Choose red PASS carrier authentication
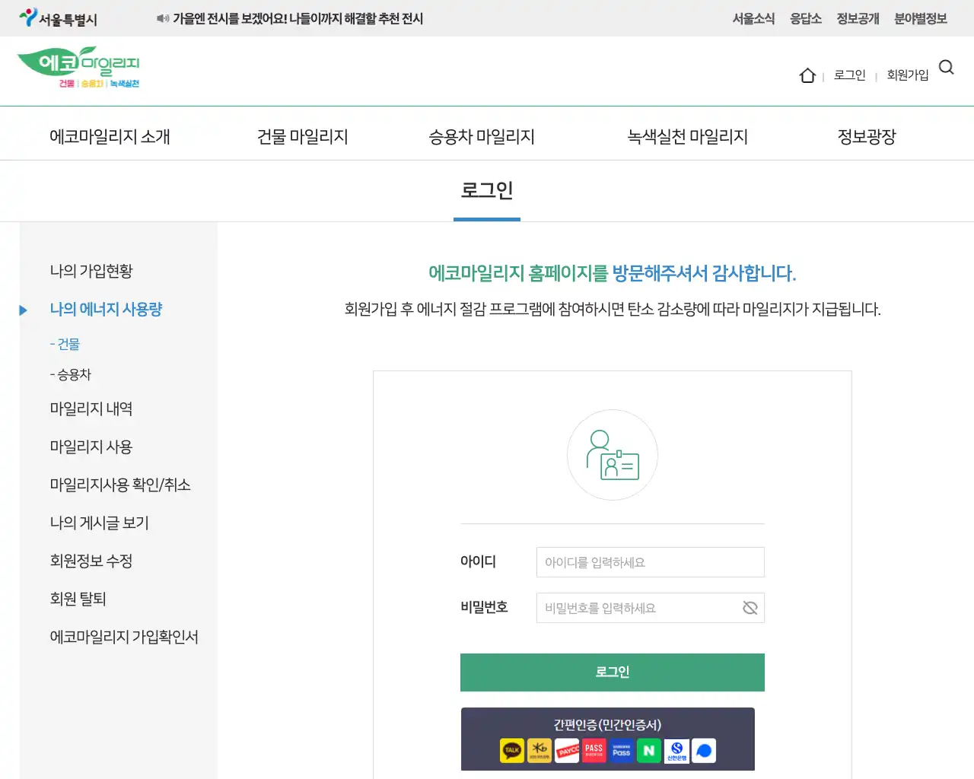 click(594, 751)
